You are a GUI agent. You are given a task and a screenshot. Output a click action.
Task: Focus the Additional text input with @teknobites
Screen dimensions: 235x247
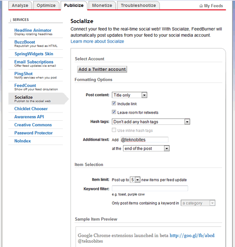(x=144, y=140)
